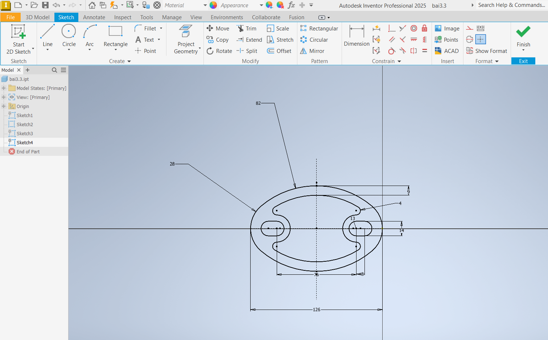Toggle the Center Point format button
The image size is (548, 340).
point(481,40)
